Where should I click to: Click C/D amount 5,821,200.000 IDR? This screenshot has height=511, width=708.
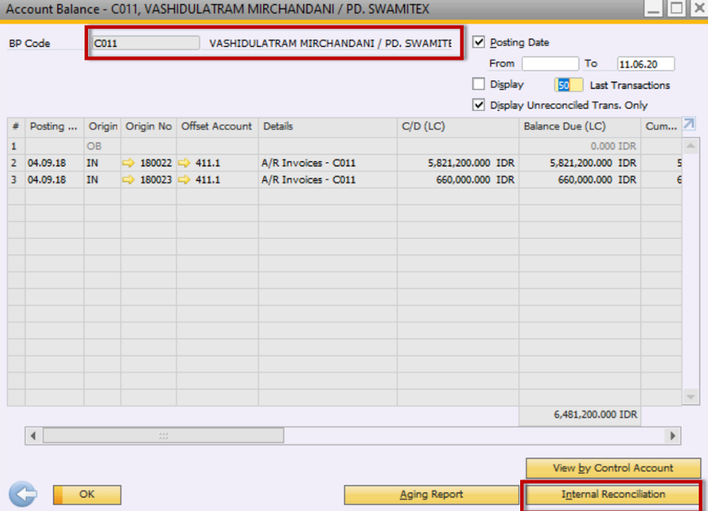pos(458,163)
